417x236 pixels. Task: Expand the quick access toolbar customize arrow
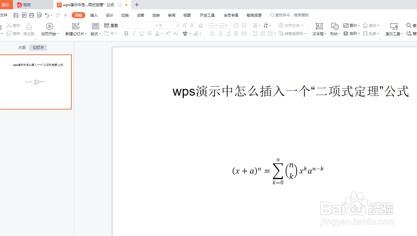click(65, 15)
